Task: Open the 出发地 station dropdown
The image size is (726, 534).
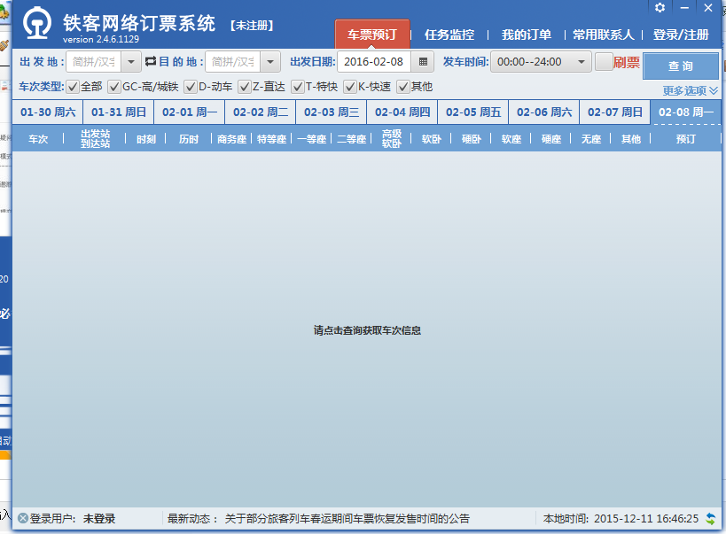Action: [x=130, y=62]
